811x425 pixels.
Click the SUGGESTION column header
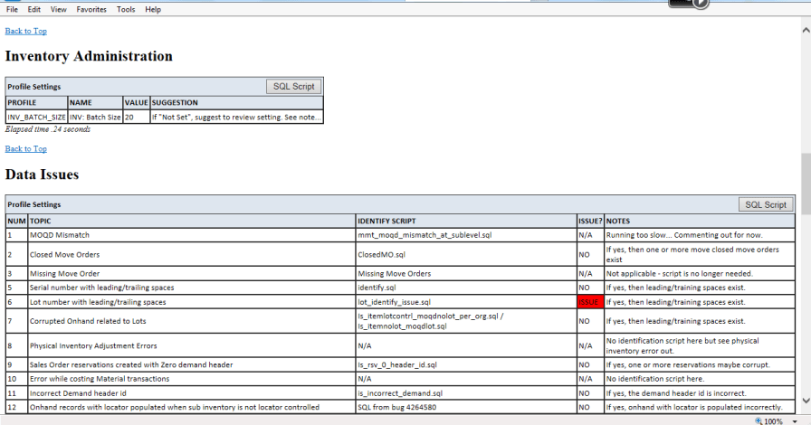point(236,102)
